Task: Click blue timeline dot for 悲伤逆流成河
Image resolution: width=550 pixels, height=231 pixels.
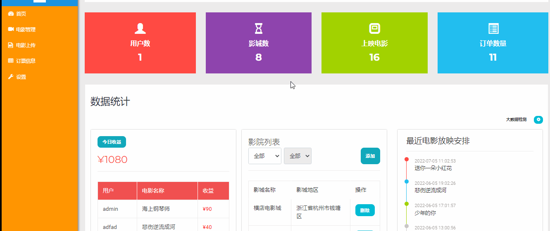Action: point(407,181)
